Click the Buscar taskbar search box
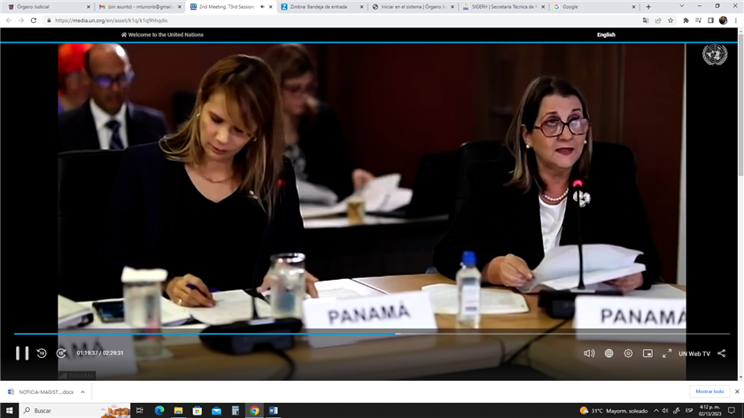 click(74, 410)
